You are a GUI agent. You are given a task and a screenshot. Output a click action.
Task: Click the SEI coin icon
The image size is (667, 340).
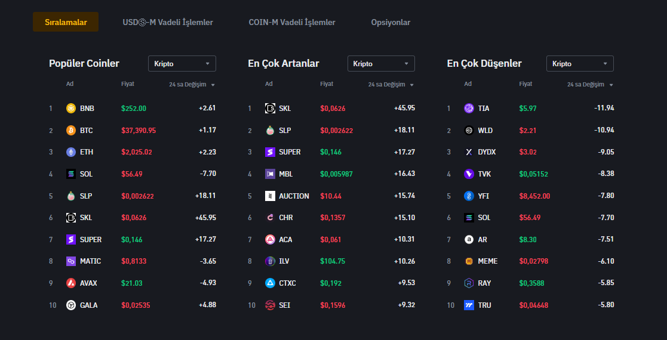[270, 305]
